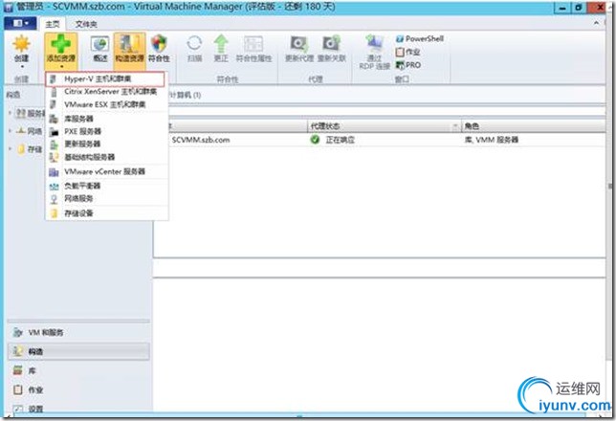
Task: Open the PowerShell window button
Action: (420, 38)
